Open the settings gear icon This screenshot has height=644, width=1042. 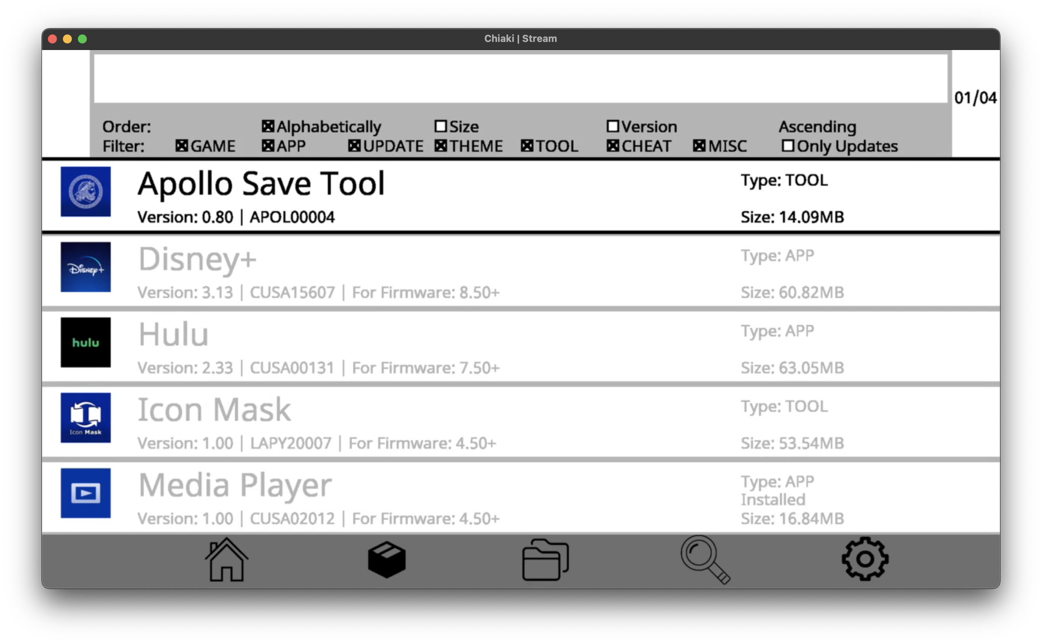(865, 559)
